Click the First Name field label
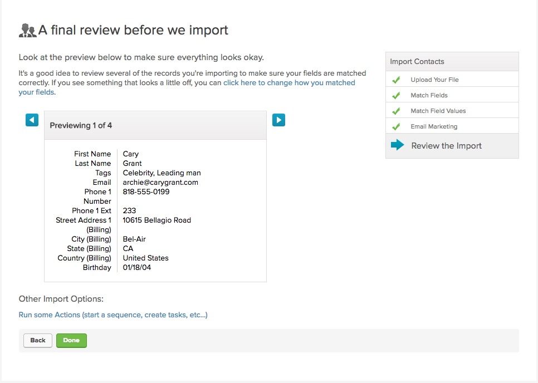 tap(92, 154)
